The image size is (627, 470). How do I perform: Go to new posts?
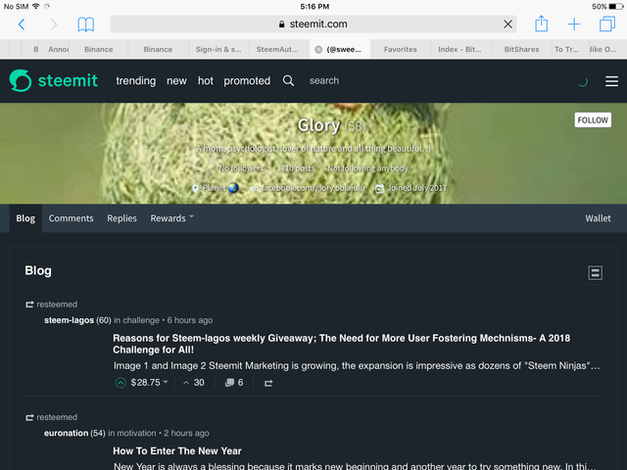click(x=176, y=80)
